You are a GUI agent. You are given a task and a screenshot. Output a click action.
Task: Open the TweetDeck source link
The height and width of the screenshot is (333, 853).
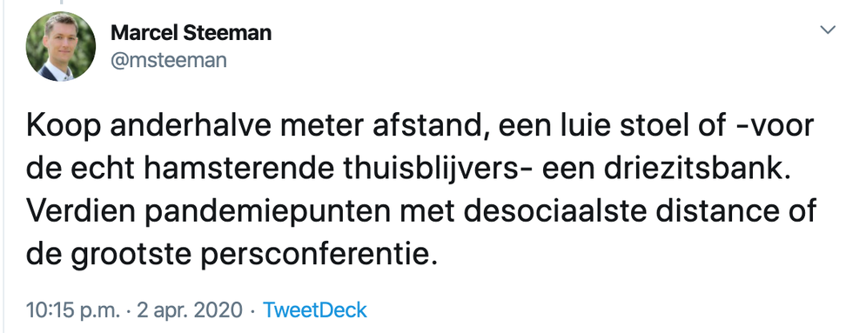coord(315,310)
